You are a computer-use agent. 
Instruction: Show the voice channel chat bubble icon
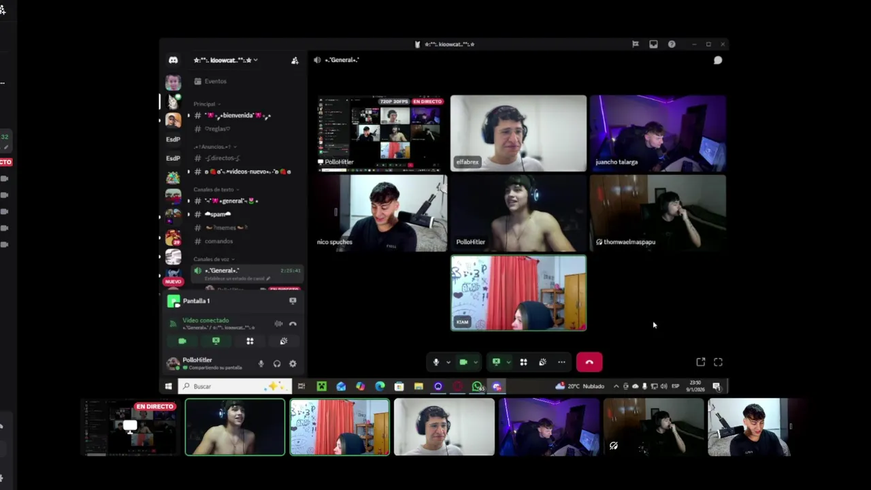click(718, 60)
